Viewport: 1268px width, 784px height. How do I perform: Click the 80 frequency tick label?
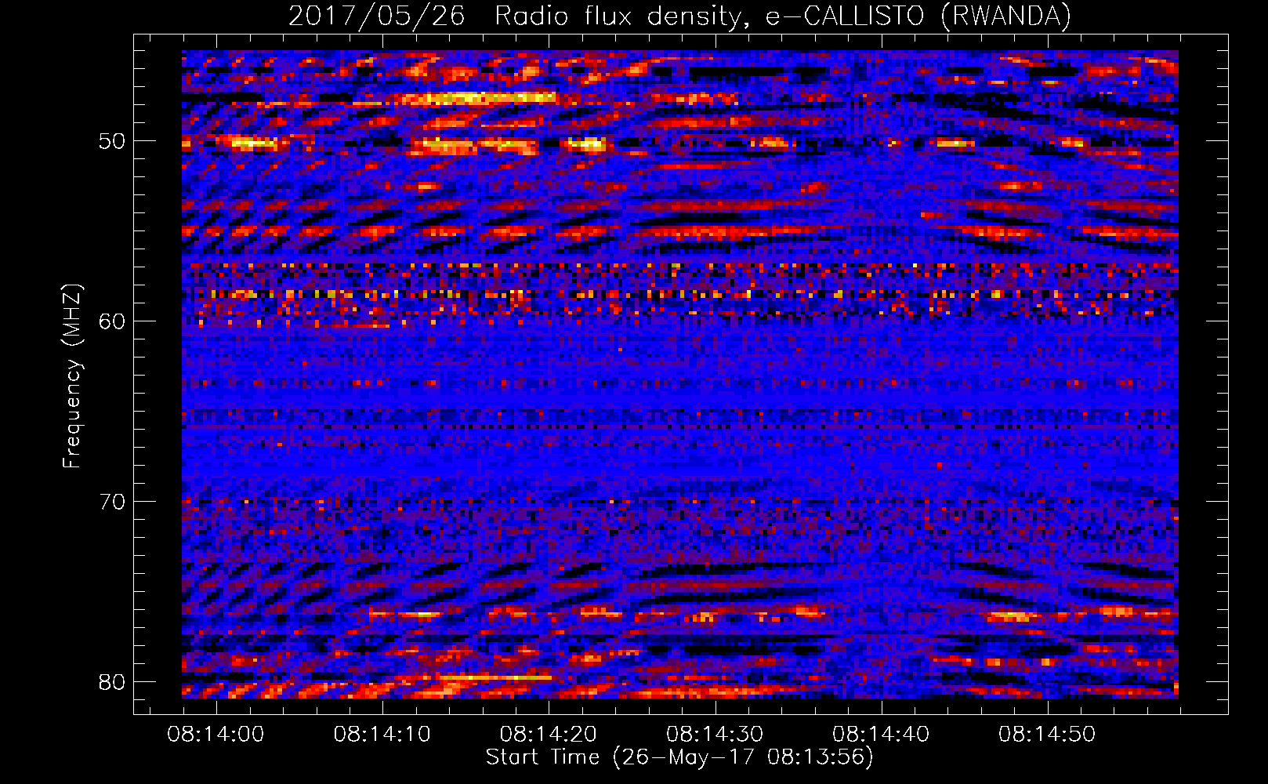[x=111, y=682]
